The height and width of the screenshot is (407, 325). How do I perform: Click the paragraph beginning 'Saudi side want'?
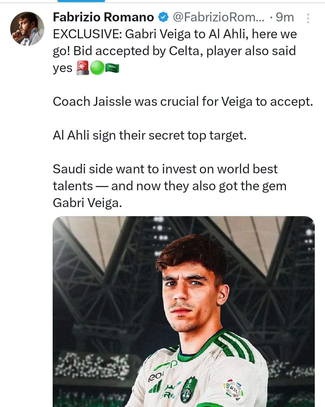tap(169, 186)
